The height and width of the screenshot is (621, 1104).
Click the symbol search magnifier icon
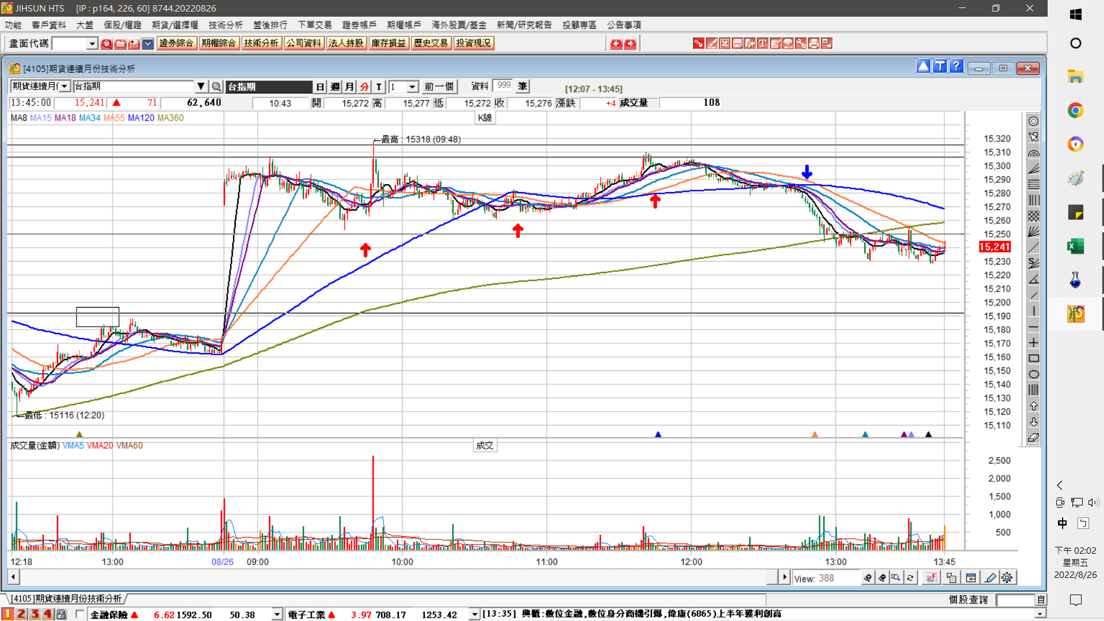point(216,87)
